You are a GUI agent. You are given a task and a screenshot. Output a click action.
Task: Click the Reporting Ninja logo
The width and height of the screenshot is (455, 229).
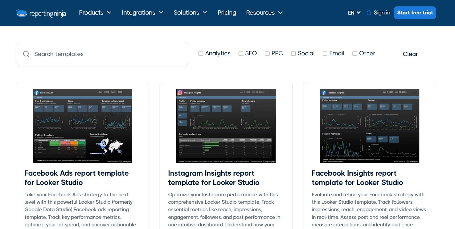coord(41,13)
